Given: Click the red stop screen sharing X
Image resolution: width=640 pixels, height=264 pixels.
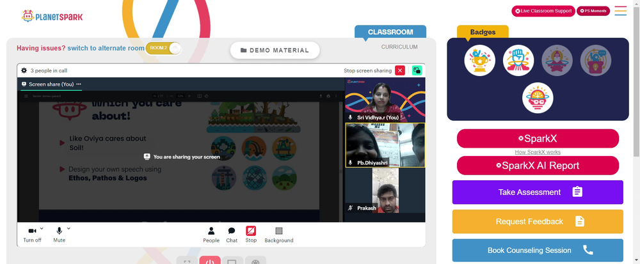Looking at the screenshot, I should (x=400, y=70).
